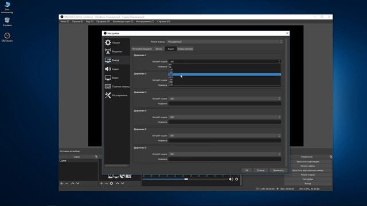This screenshot has width=367, height=206.
Task: Open Audio settings via speaker icon
Action: (x=108, y=69)
